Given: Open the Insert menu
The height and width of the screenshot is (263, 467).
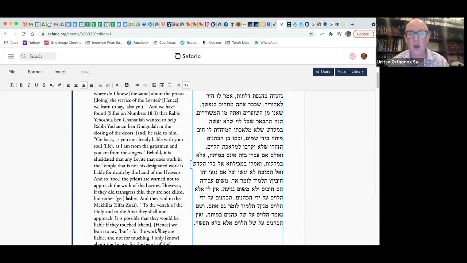Looking at the screenshot, I should click(60, 72).
